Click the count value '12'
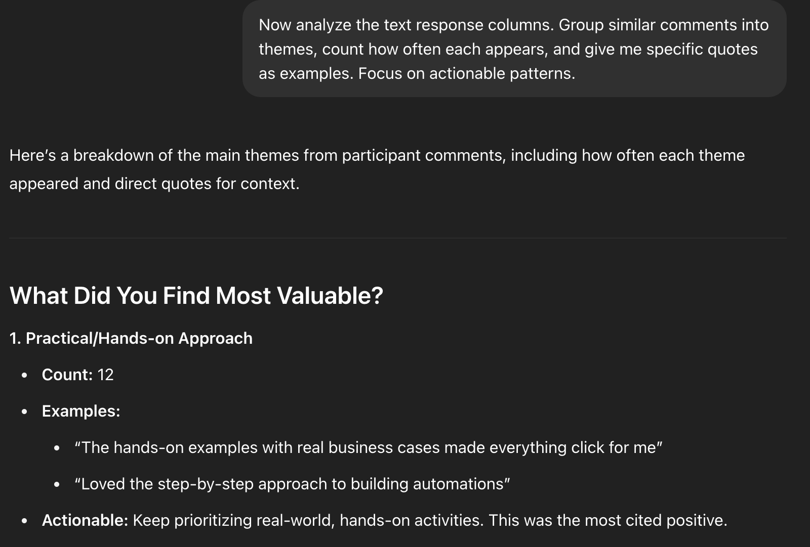The height and width of the screenshot is (547, 810). click(x=105, y=375)
